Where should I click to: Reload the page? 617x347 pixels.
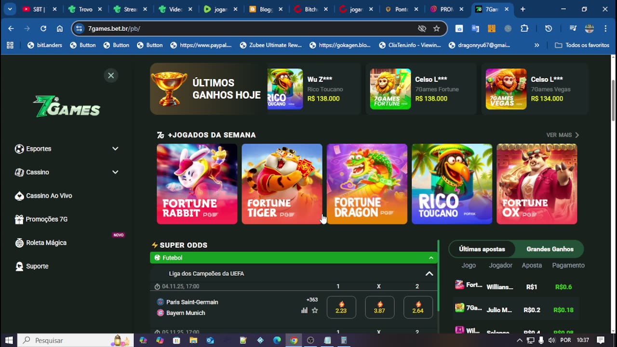[x=43, y=28]
